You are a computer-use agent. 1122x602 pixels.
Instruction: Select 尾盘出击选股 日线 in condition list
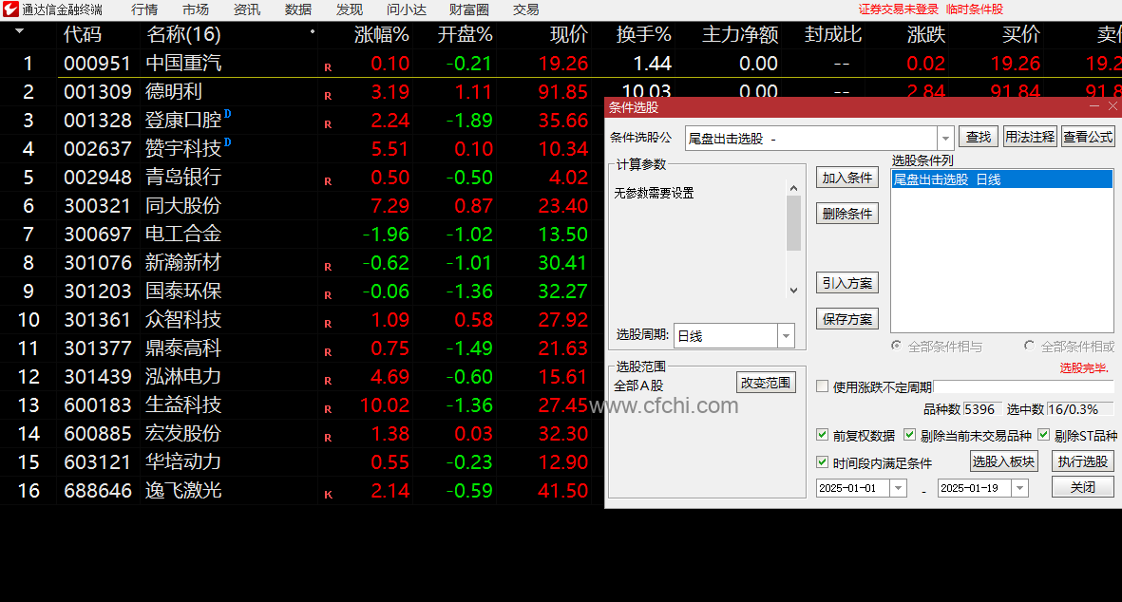coord(1001,179)
